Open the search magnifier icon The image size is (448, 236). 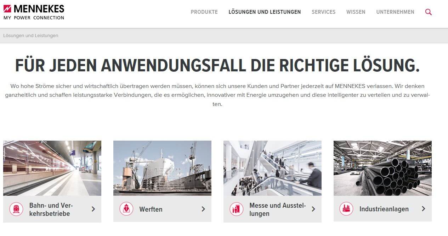[428, 12]
